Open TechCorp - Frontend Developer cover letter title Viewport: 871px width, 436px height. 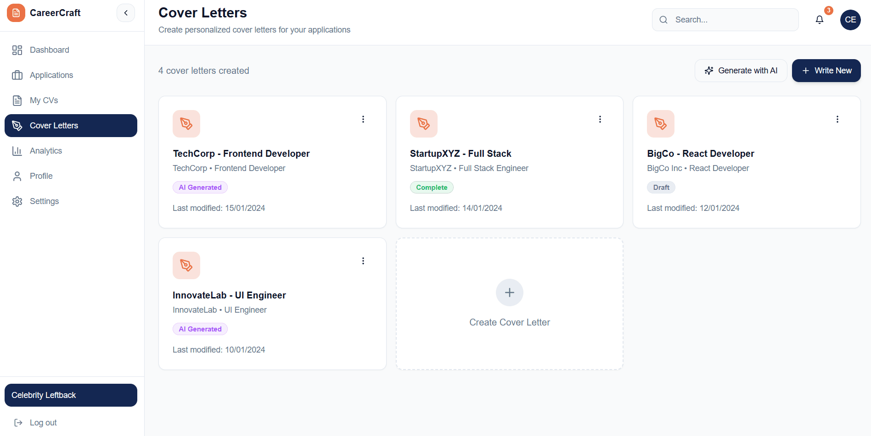[241, 154]
